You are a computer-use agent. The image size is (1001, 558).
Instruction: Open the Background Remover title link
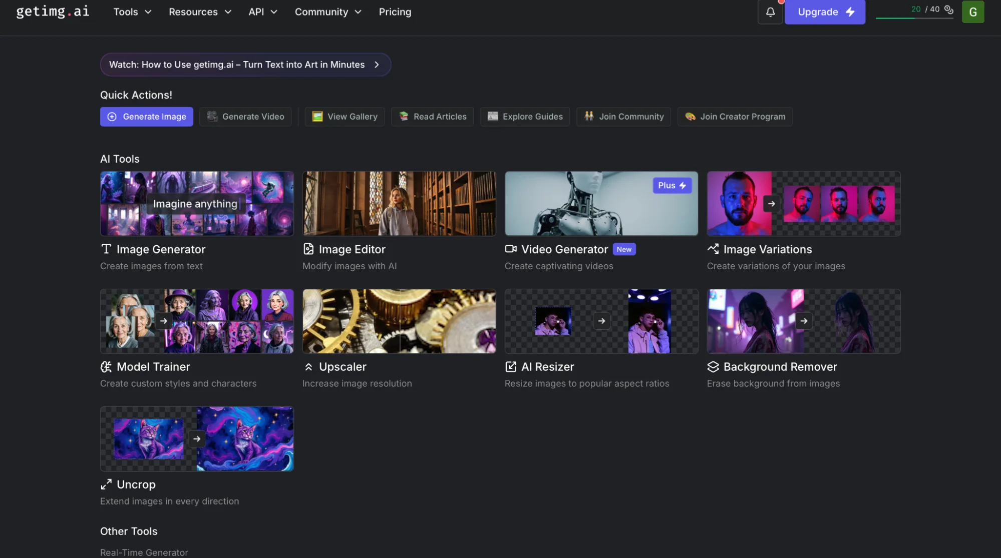[780, 367]
